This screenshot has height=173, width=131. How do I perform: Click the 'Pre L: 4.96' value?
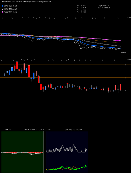pos(81,10)
